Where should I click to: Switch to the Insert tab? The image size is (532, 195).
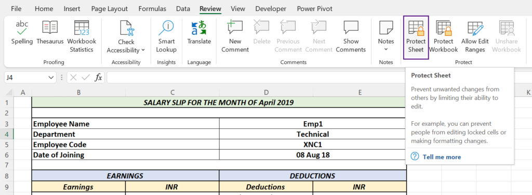click(72, 9)
